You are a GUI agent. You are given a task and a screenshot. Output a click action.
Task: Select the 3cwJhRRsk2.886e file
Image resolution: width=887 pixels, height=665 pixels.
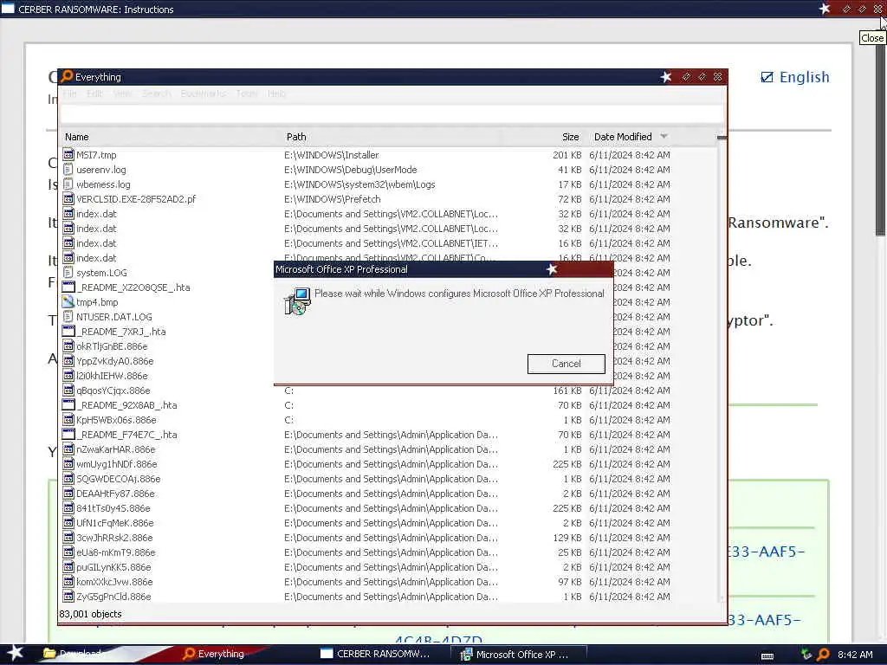pyautogui.click(x=114, y=537)
